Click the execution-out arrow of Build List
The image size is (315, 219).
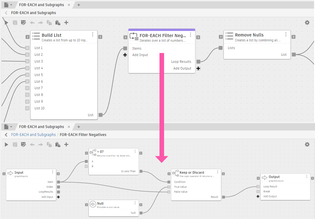(100, 37)
